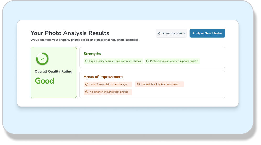The width and height of the screenshot is (261, 145).
Task: Select the High-quality bedroom and bathroom photos tag
Action: coord(113,61)
